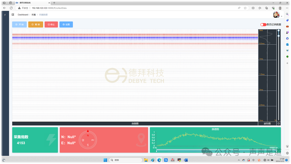Image resolution: width=291 pixels, height=164 pixels.
Task: Click the lightning bolt icon in 采集炮数 card
Action: pos(51,140)
